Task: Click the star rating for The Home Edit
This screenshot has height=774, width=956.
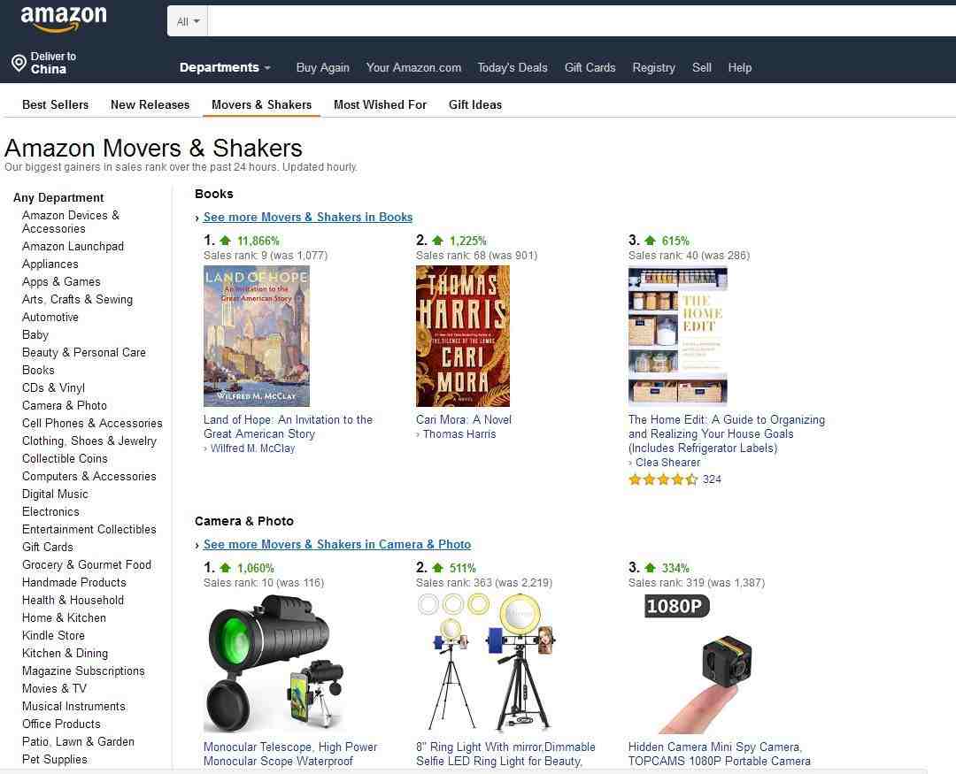Action: tap(663, 479)
